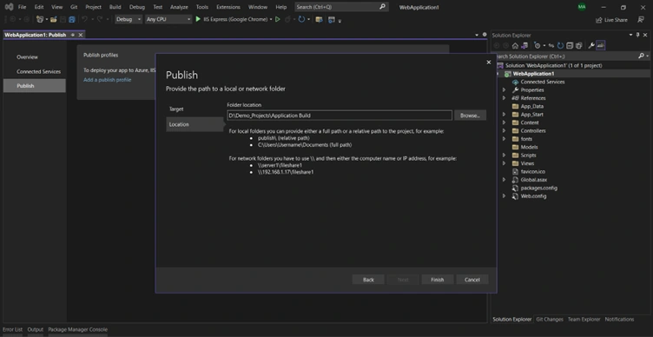
Task: Click the MA account avatar
Action: (582, 7)
